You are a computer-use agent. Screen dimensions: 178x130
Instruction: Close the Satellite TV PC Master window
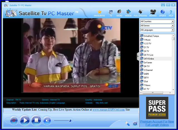tap(173, 5)
